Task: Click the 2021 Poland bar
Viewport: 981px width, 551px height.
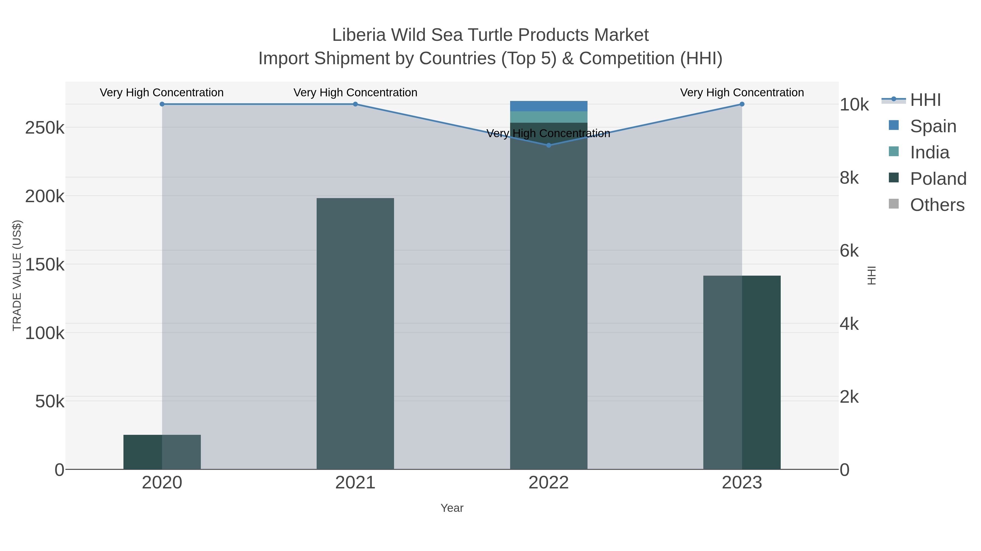Action: pyautogui.click(x=355, y=334)
